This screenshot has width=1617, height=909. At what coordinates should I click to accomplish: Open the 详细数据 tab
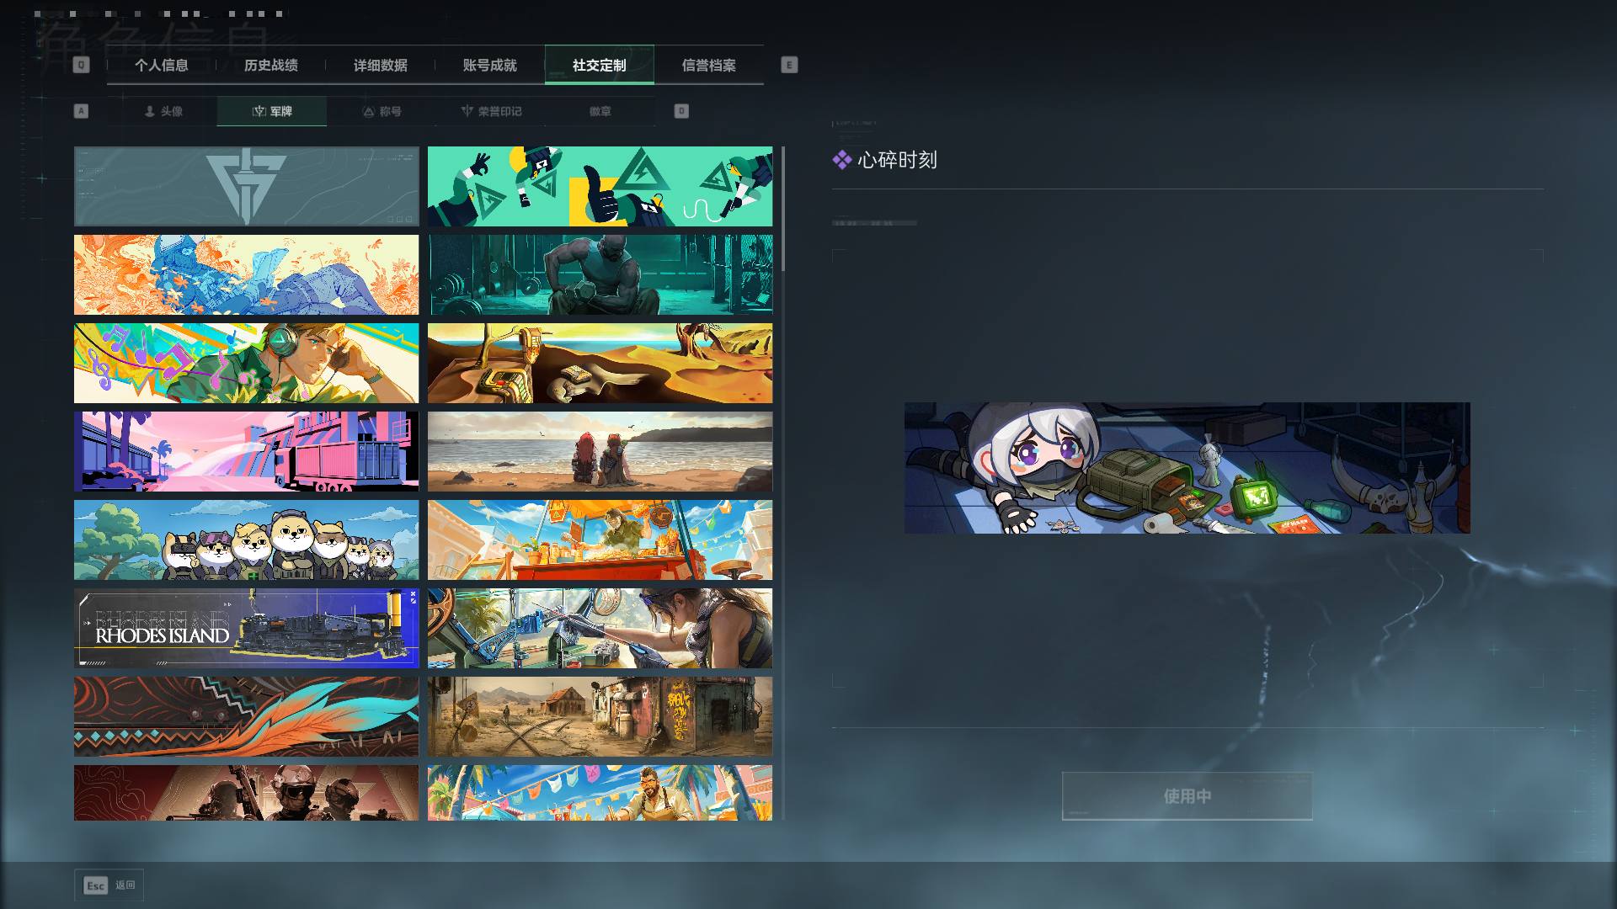tap(381, 66)
